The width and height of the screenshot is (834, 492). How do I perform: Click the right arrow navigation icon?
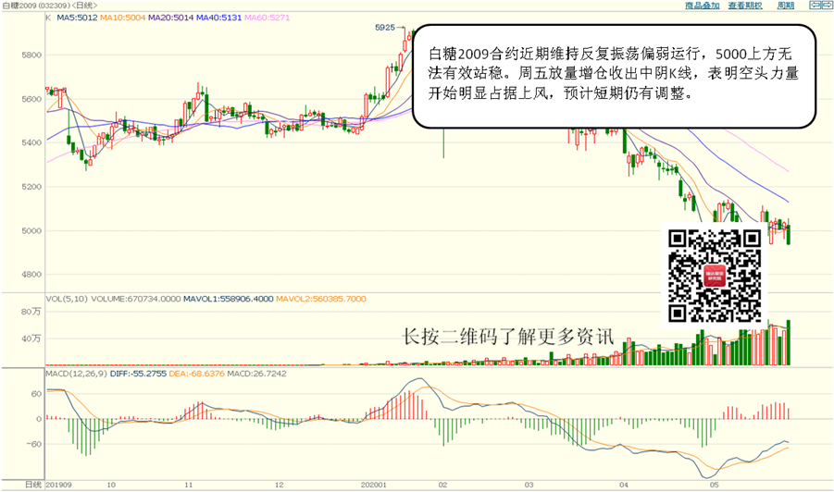(827, 6)
